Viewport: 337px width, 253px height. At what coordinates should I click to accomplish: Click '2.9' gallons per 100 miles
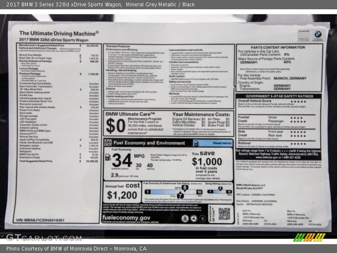point(115,175)
